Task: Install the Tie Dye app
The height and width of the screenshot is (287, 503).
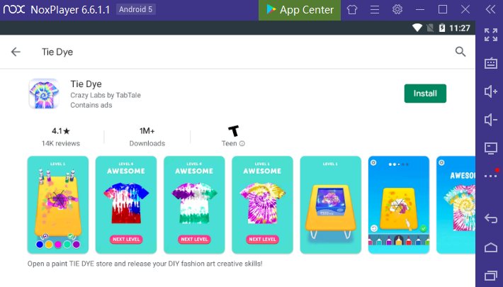Action: (x=425, y=94)
